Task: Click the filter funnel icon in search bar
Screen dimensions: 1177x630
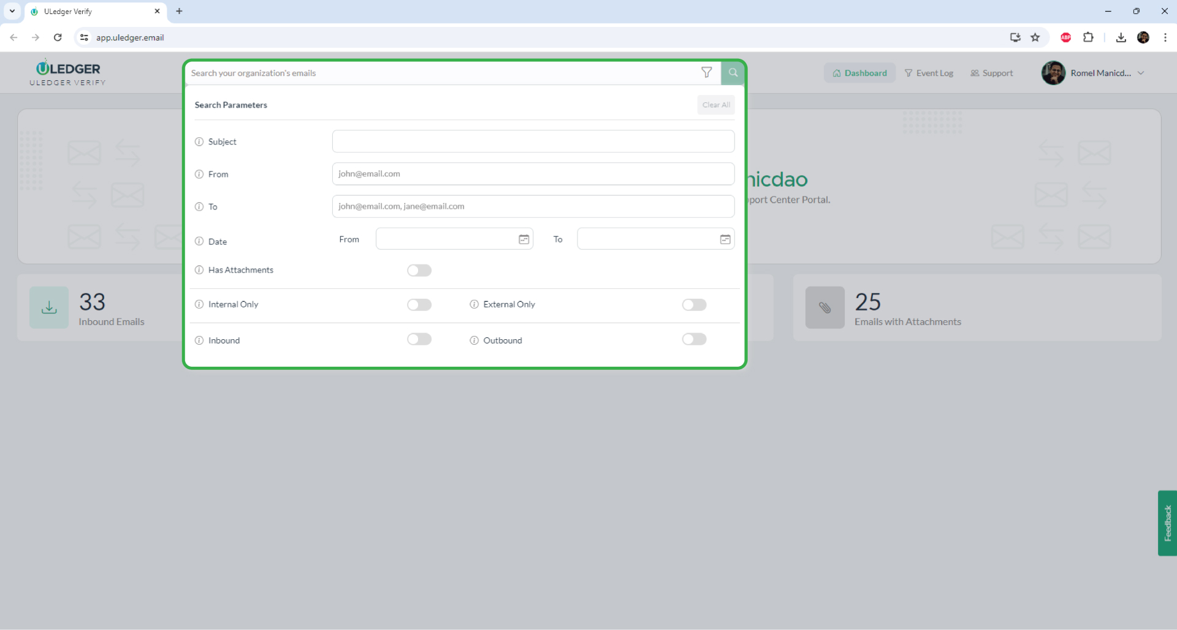Action: (706, 73)
